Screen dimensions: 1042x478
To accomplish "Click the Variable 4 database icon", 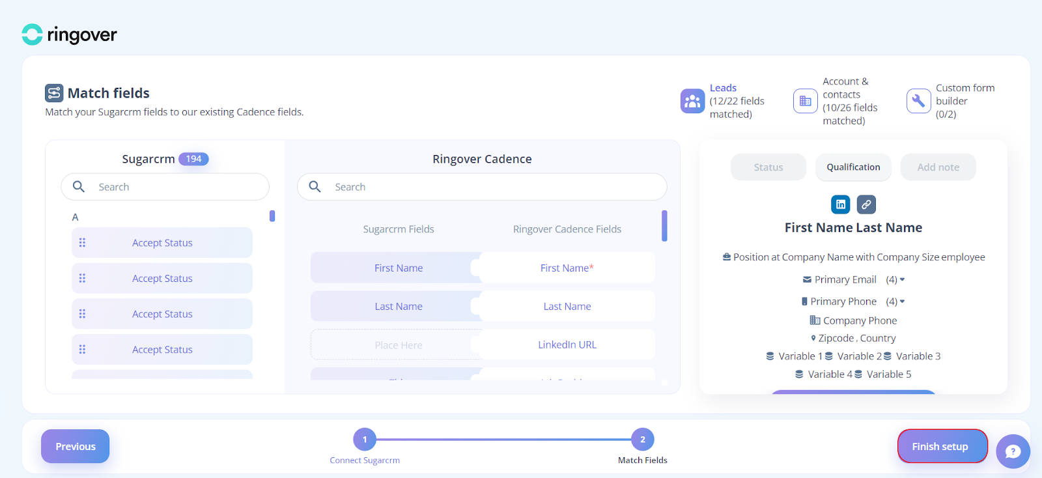I will pyautogui.click(x=800, y=374).
